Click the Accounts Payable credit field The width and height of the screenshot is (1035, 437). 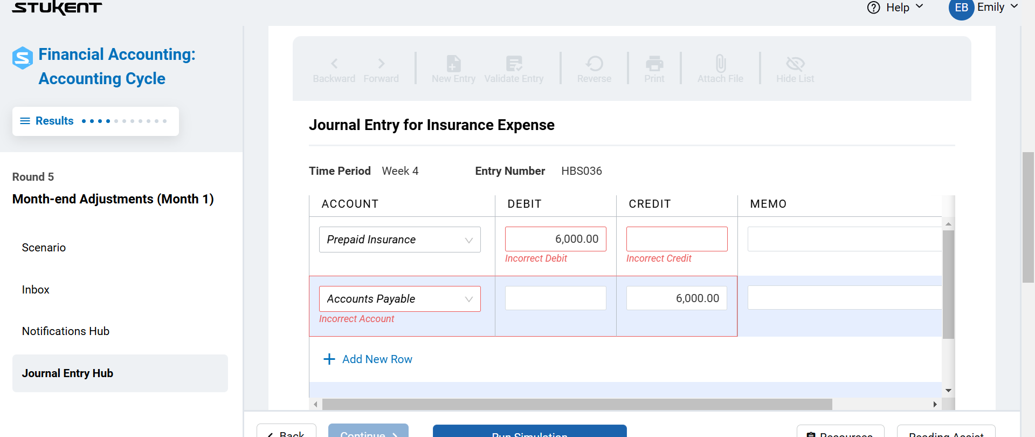pos(677,298)
